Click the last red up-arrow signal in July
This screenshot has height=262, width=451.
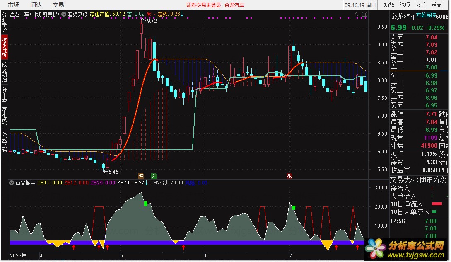(x=357, y=247)
